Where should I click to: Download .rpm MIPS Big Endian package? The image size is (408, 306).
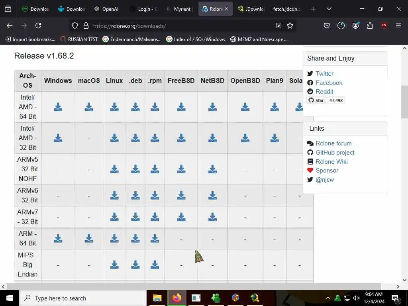pyautogui.click(x=155, y=265)
